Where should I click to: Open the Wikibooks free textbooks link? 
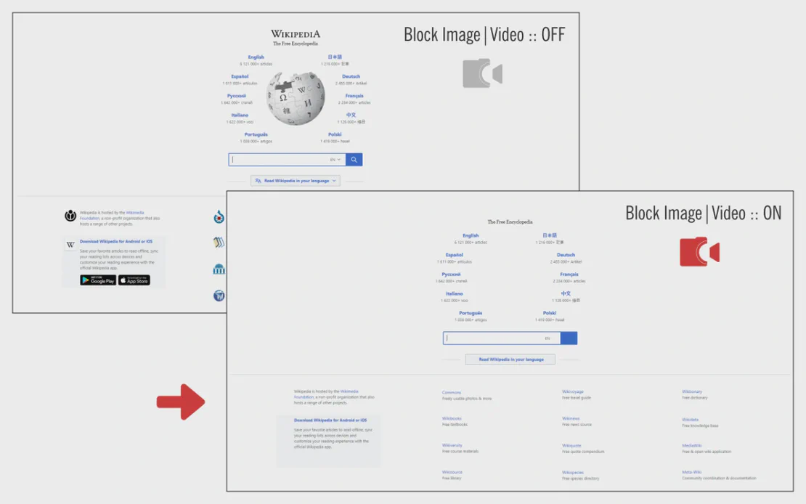(452, 418)
